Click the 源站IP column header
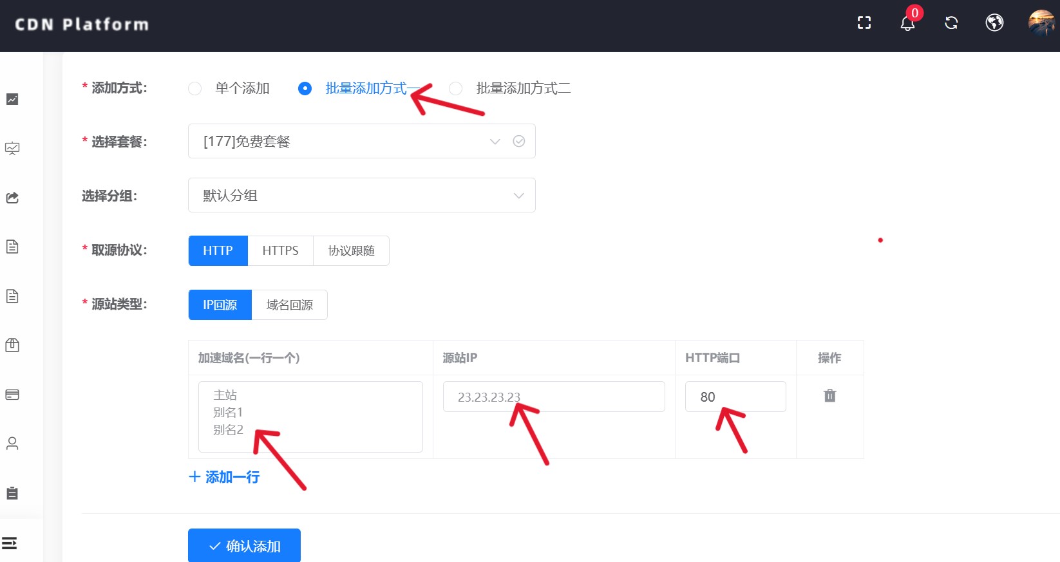 point(460,358)
